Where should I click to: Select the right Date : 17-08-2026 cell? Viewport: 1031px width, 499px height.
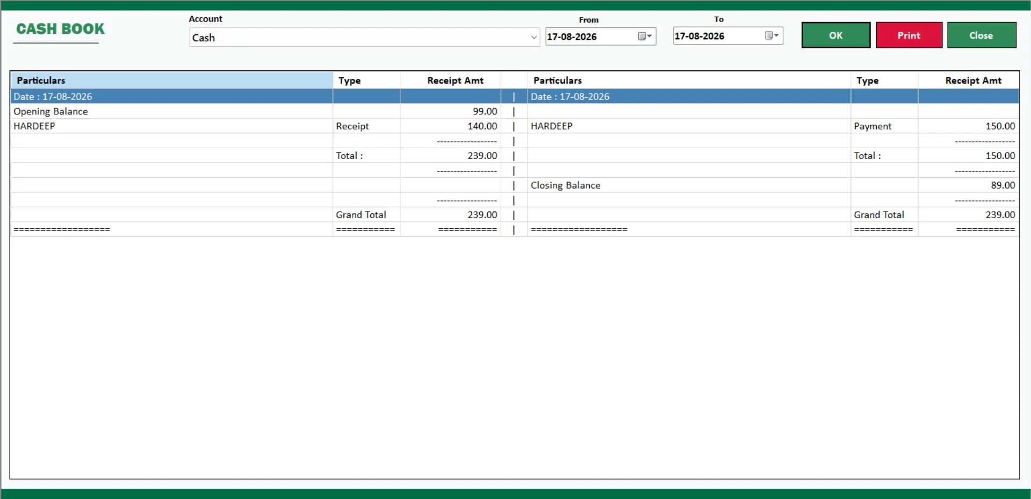[x=689, y=97]
